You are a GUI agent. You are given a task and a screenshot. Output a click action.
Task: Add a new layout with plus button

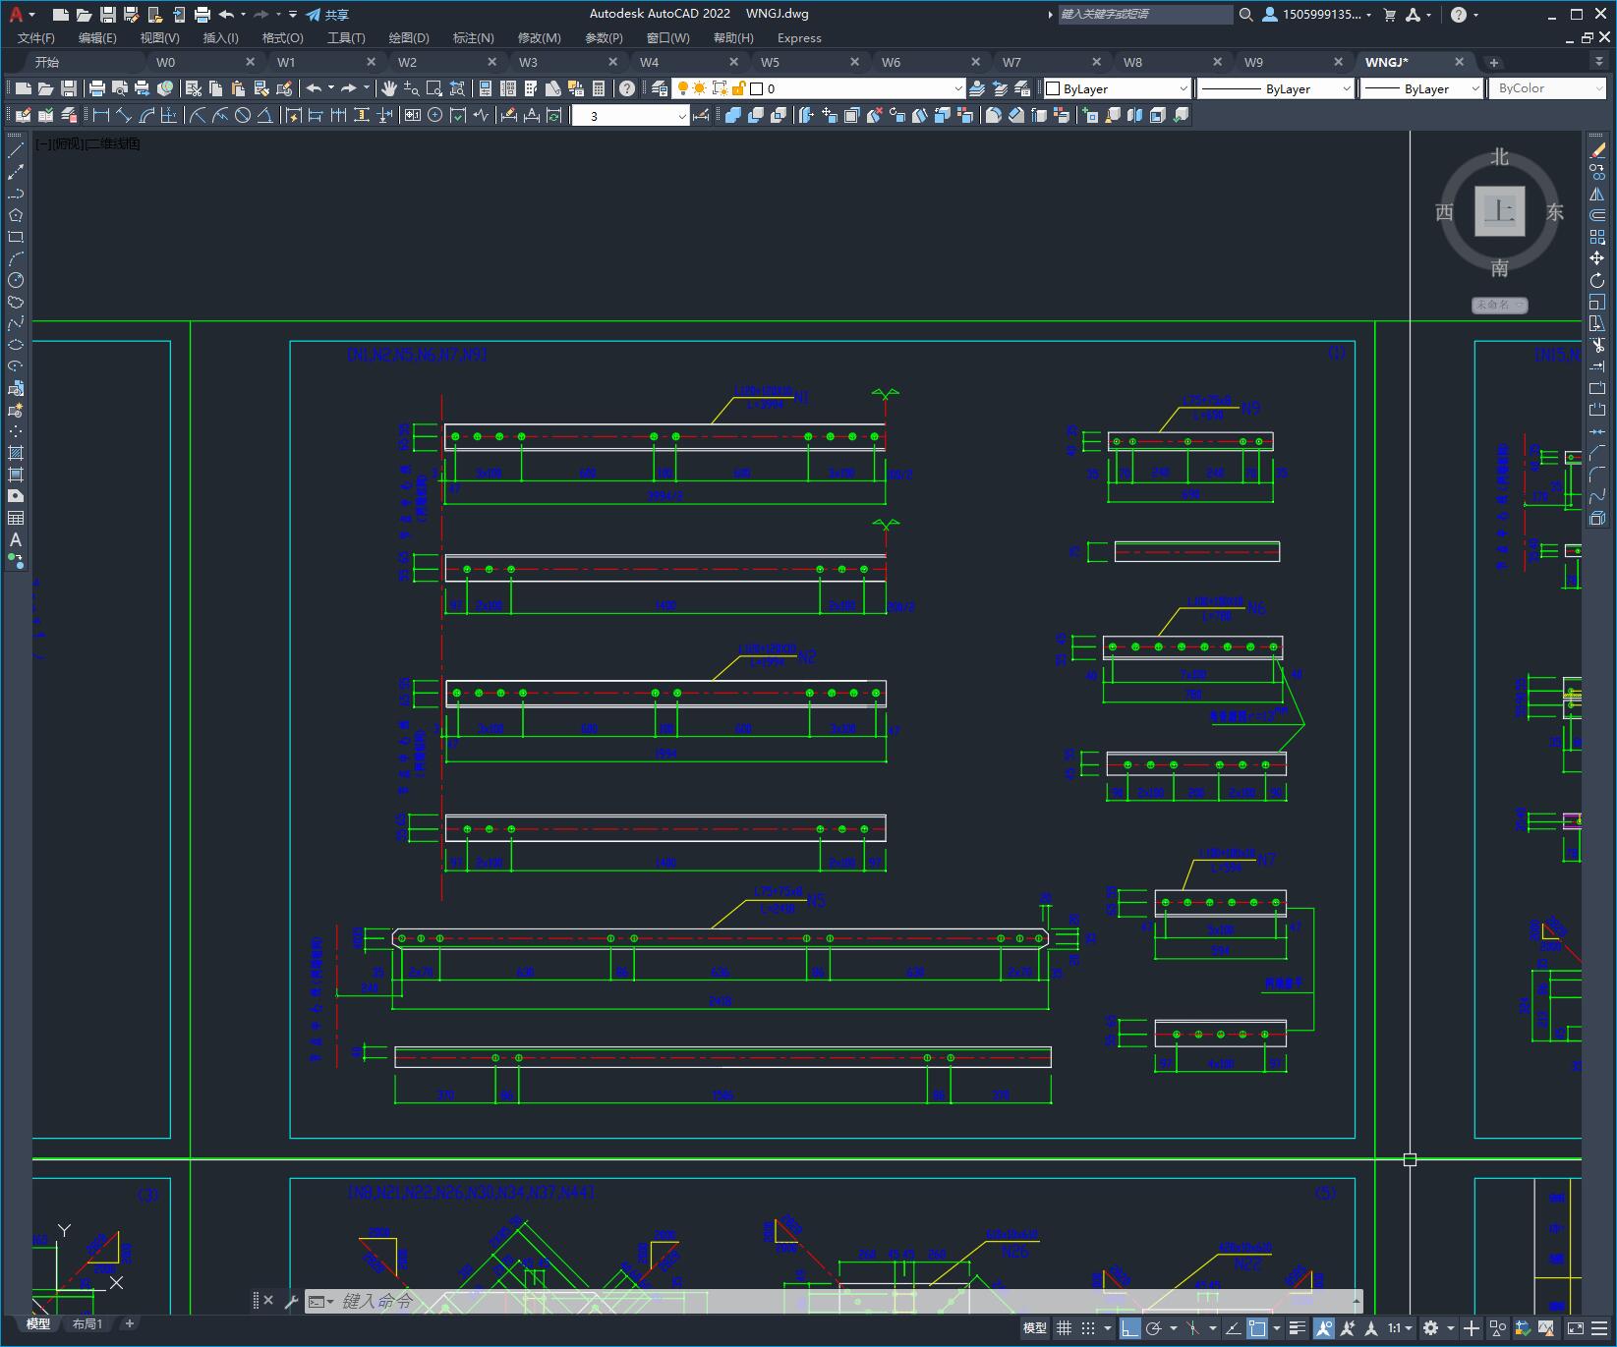coord(129,1323)
